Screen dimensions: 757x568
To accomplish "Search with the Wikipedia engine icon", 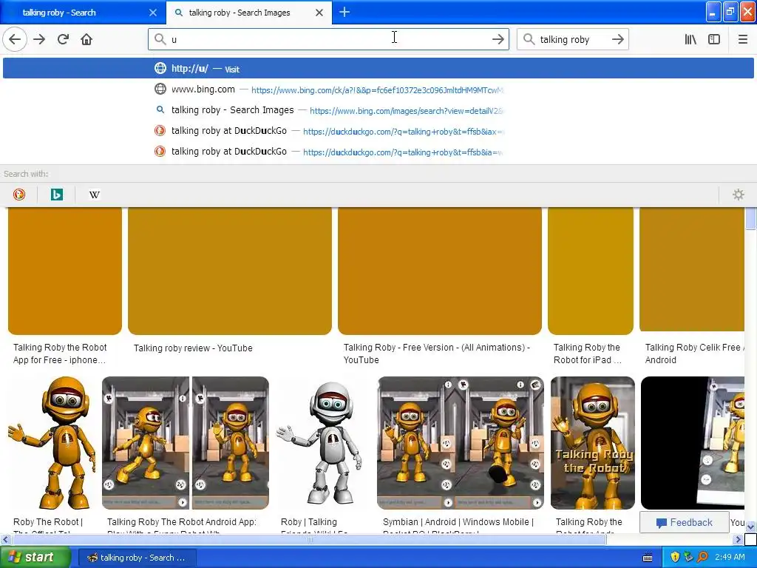I will [95, 195].
